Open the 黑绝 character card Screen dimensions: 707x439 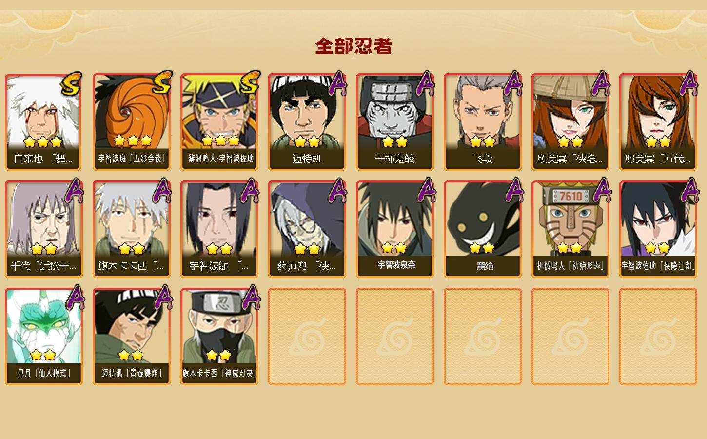(x=483, y=229)
